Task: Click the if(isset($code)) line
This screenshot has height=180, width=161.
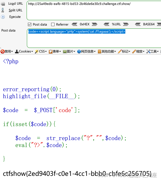Action: (x=29, y=124)
